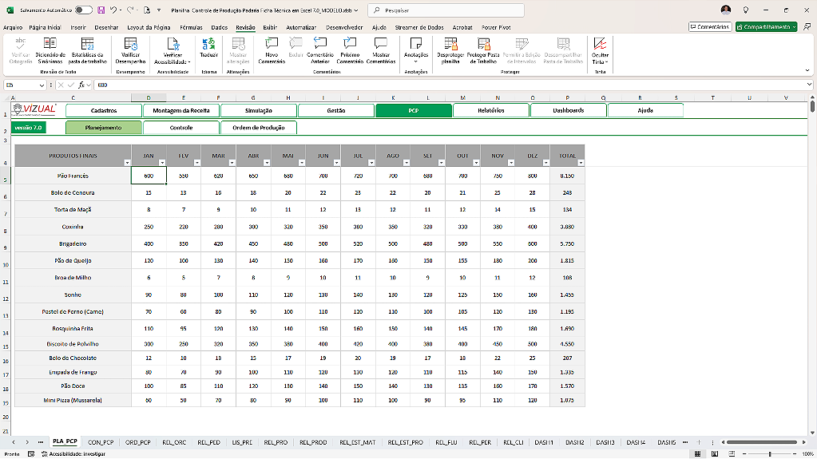Click Desproteger planilha icon

(450, 45)
